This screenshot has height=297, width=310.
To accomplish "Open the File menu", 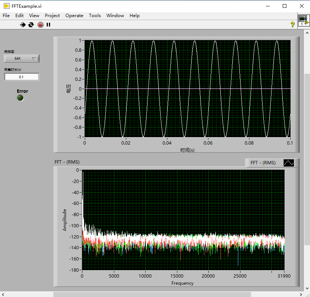I will click(6, 15).
